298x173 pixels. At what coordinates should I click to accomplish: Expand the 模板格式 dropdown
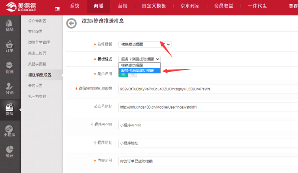coord(139,59)
